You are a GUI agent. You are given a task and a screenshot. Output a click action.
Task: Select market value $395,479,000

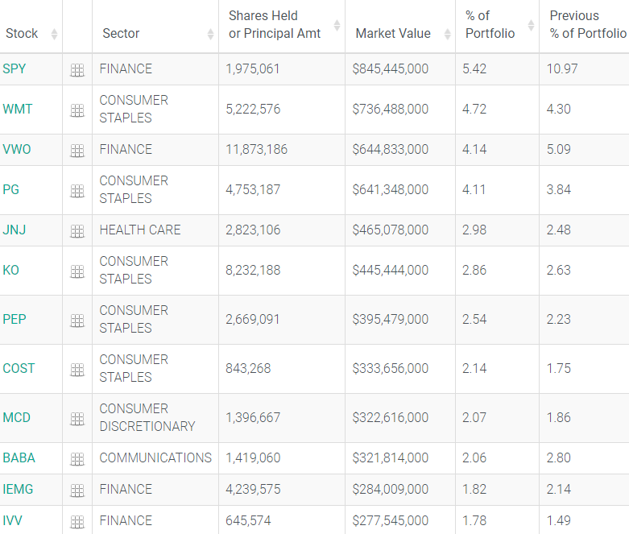(391, 320)
